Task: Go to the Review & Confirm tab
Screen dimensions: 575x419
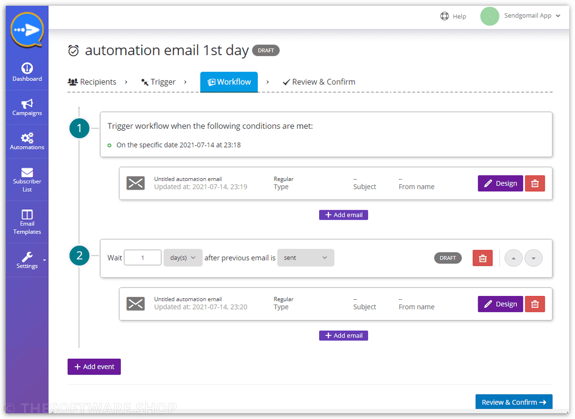Action: pos(319,82)
